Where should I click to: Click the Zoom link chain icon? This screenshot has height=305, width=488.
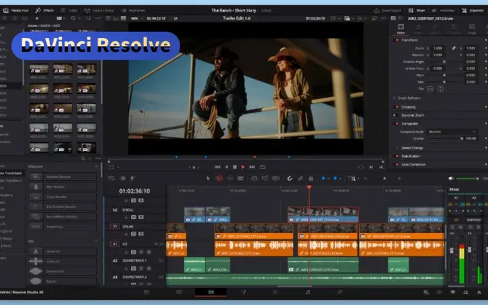point(453,48)
